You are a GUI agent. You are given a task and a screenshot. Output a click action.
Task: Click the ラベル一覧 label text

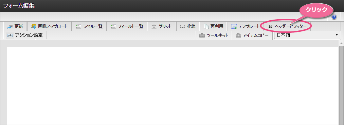point(93,26)
